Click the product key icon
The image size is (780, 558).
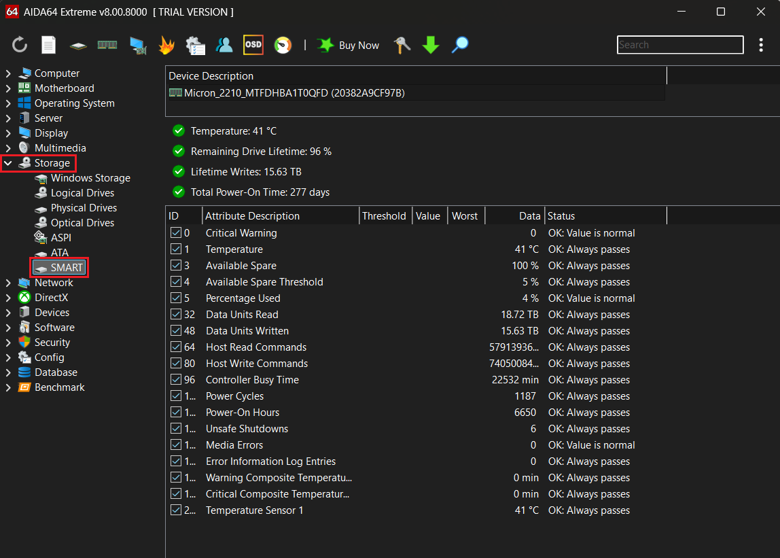[402, 45]
